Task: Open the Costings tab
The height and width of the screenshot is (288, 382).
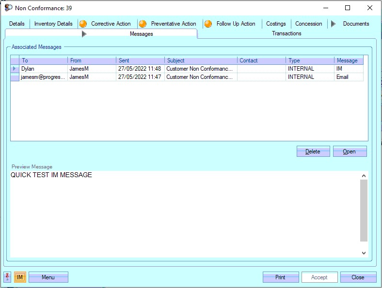Action: pyautogui.click(x=276, y=24)
